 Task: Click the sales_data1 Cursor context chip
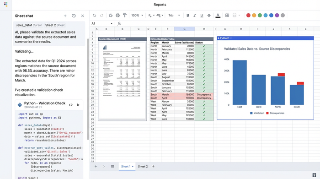point(29,25)
